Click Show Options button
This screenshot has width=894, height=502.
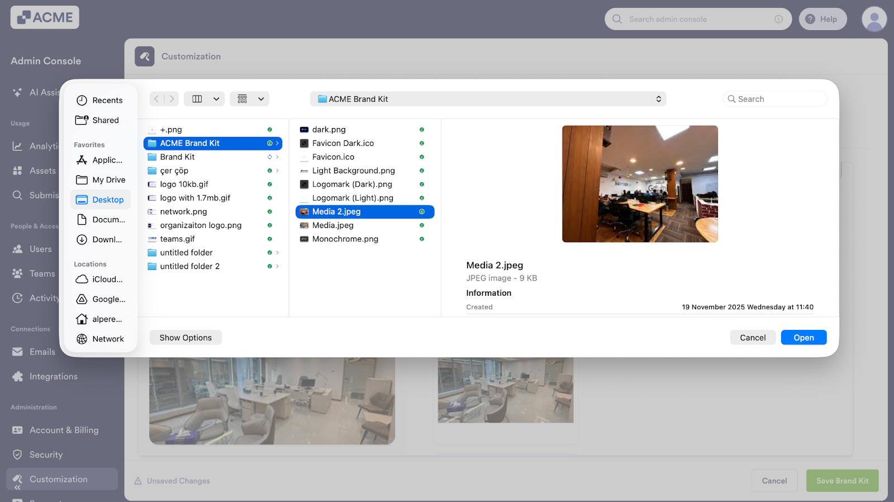186,338
